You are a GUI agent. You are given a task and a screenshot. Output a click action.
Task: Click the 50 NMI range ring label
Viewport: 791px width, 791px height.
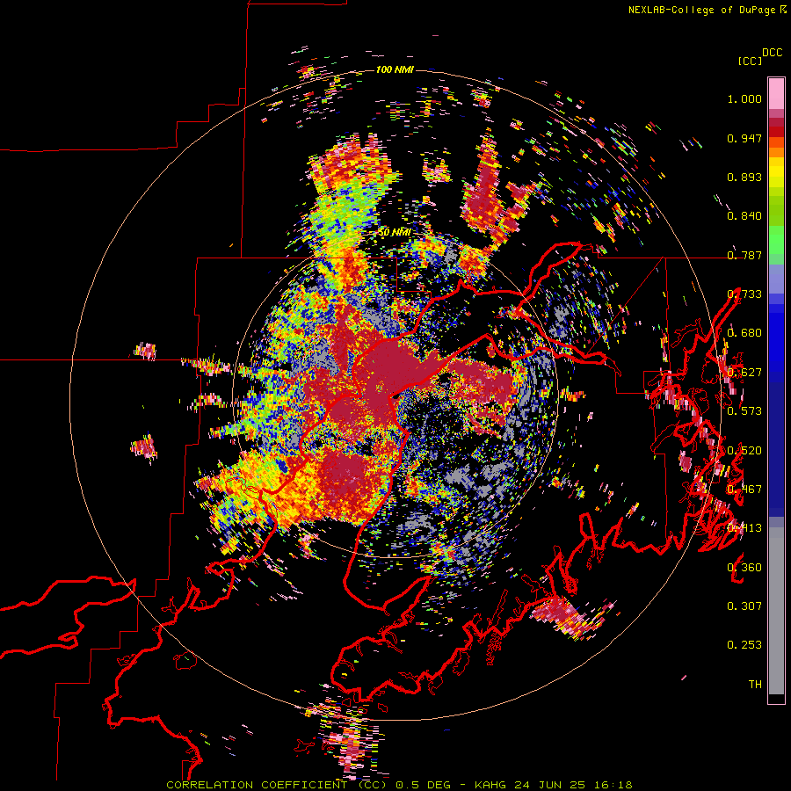coord(394,233)
